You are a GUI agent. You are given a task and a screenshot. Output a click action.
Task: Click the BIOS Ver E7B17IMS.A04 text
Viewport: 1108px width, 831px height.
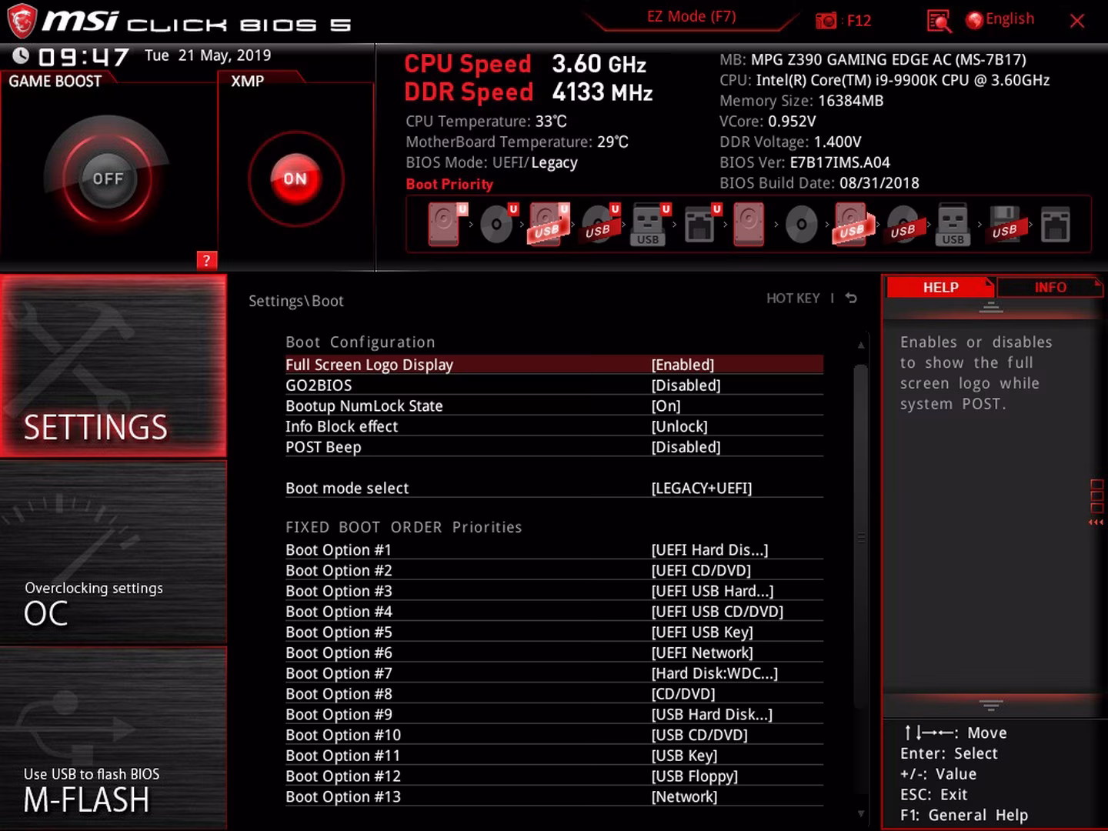(x=805, y=162)
